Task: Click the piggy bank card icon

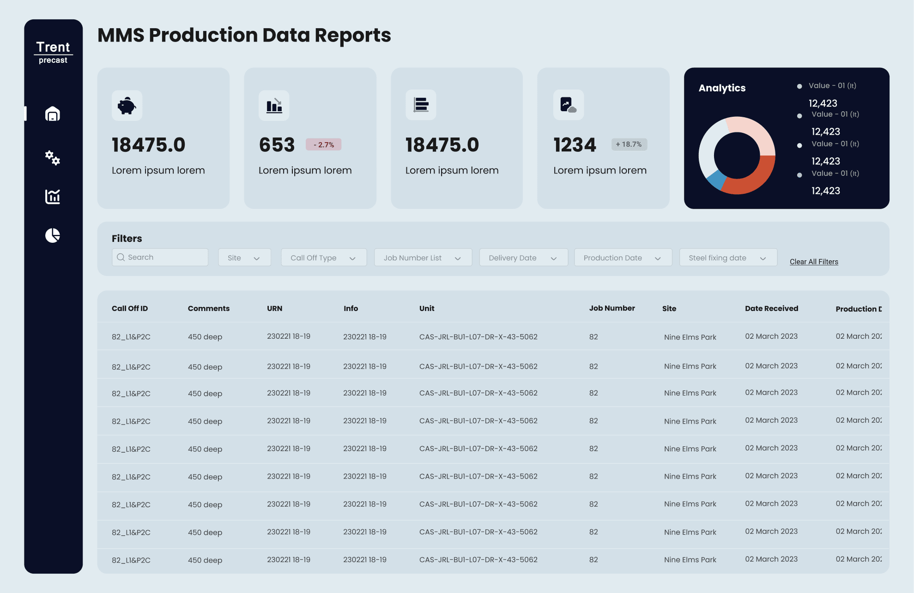Action: click(127, 106)
